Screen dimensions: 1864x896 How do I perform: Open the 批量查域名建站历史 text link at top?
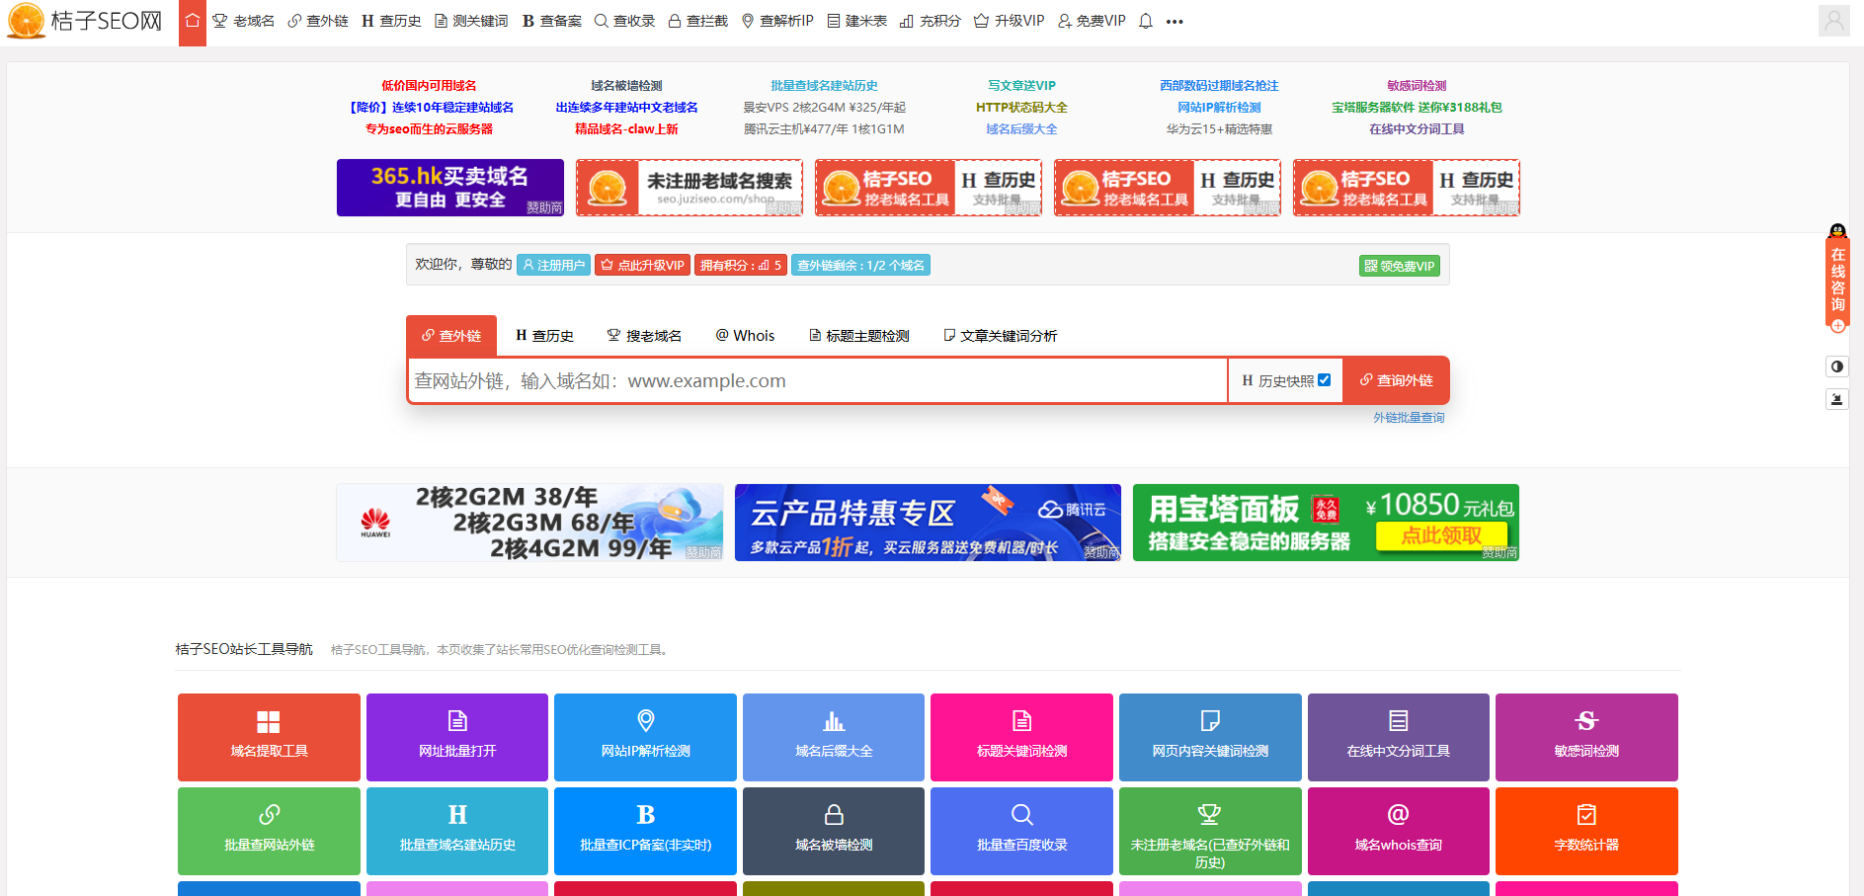click(x=824, y=86)
